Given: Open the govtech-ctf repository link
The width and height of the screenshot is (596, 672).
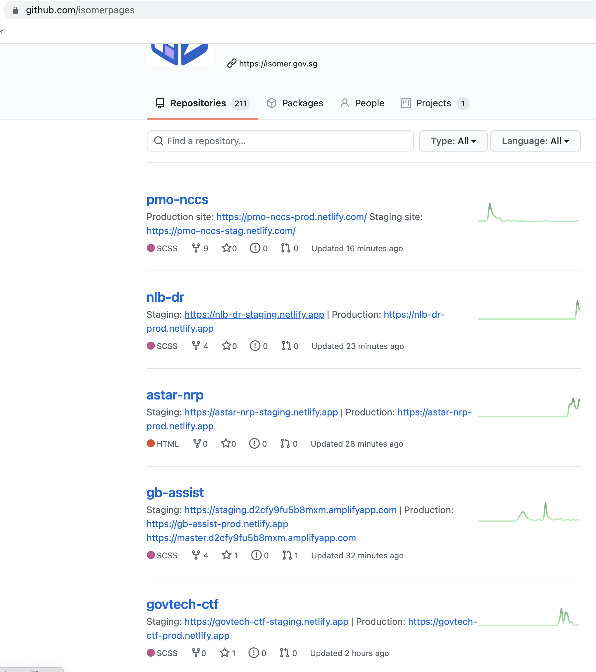Looking at the screenshot, I should [182, 604].
